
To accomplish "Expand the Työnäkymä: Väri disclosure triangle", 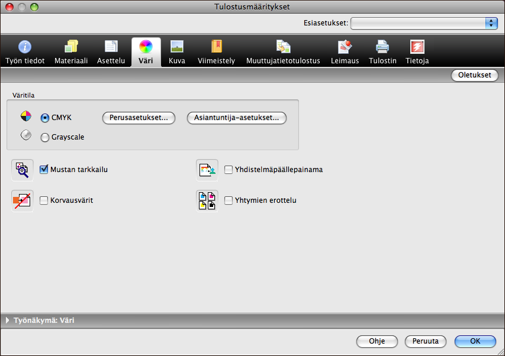I will pyautogui.click(x=8, y=320).
